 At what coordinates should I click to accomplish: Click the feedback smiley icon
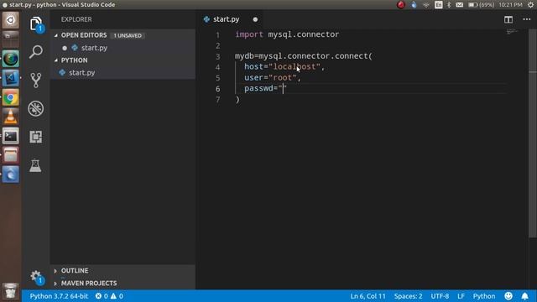click(508, 296)
